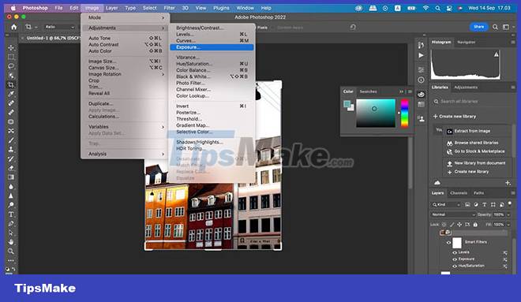Switch to the Navigator tab
Screen dimensions: 521x302
467,42
